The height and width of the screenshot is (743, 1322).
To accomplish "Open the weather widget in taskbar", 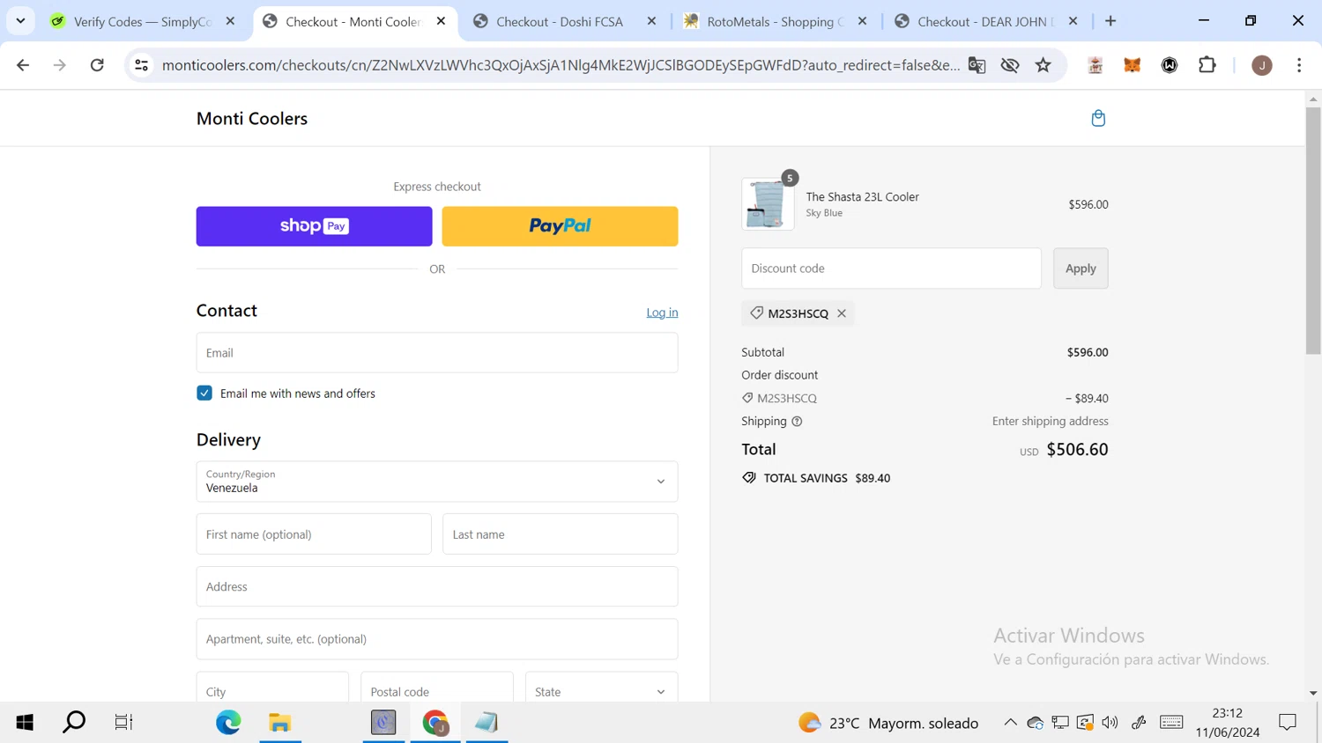I will pos(888,723).
